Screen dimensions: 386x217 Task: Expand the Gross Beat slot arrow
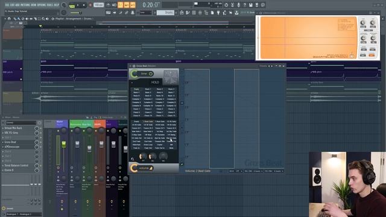2,142
